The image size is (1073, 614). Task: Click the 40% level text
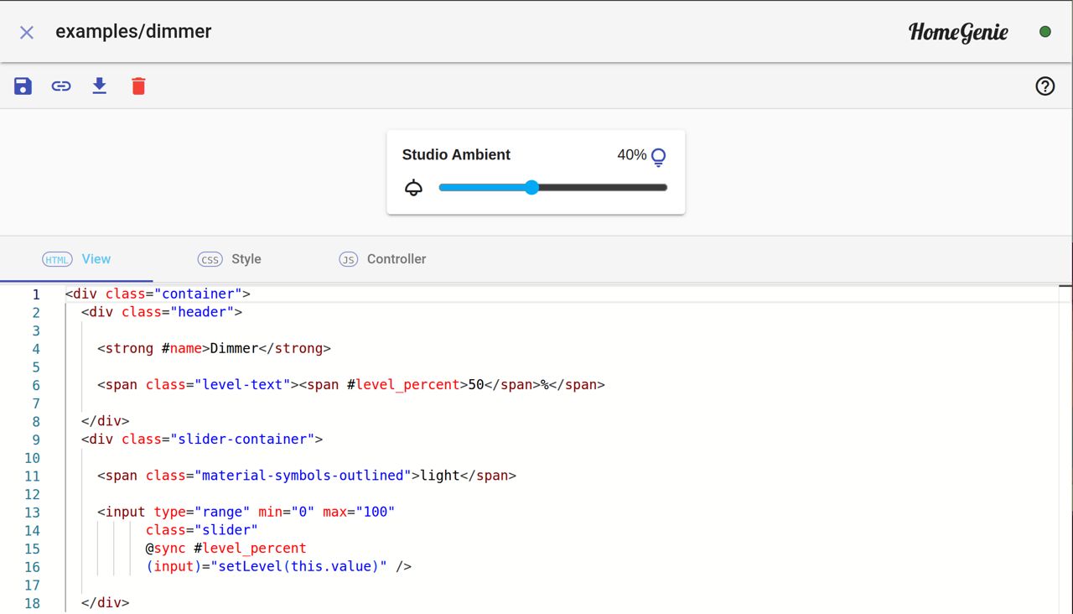pos(631,155)
